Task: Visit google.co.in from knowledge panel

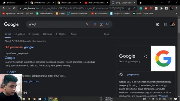Action: [x=133, y=75]
